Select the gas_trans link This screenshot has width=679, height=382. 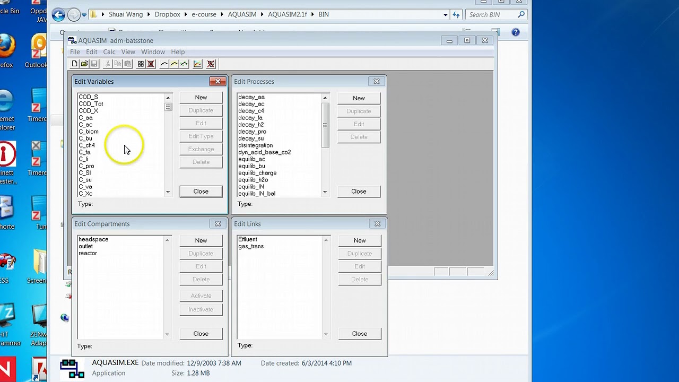coord(251,246)
